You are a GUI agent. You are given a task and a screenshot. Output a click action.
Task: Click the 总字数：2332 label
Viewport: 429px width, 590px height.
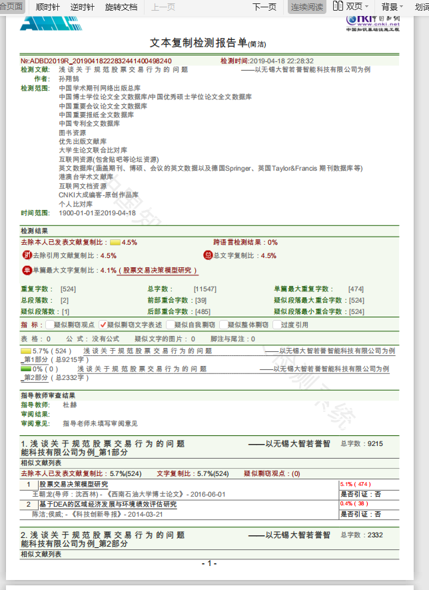[x=362, y=535]
